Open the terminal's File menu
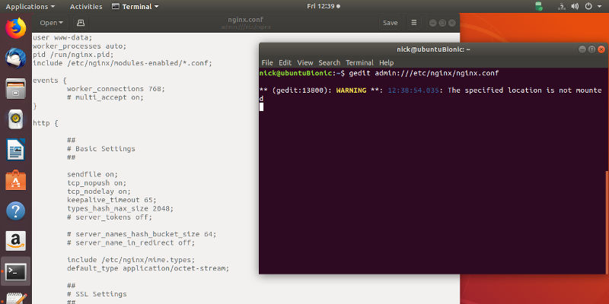The image size is (609, 304). (267, 62)
